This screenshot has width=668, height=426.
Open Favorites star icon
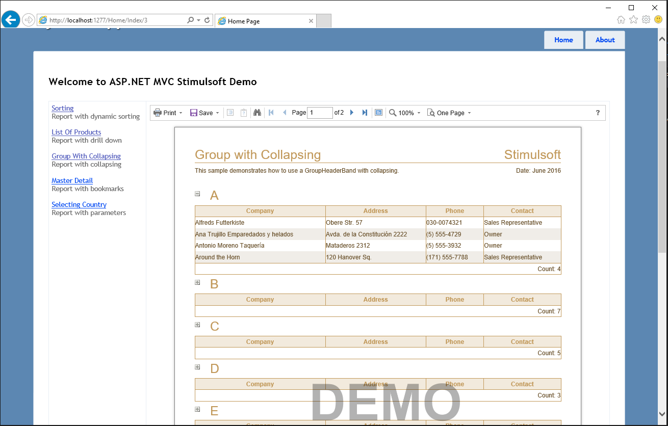(x=633, y=20)
